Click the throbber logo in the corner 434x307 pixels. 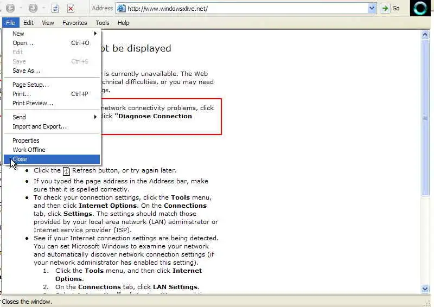[420, 8]
